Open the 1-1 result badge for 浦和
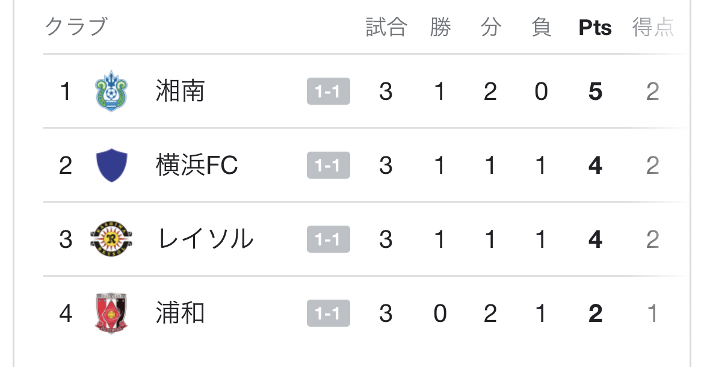704x367 pixels. pos(328,313)
